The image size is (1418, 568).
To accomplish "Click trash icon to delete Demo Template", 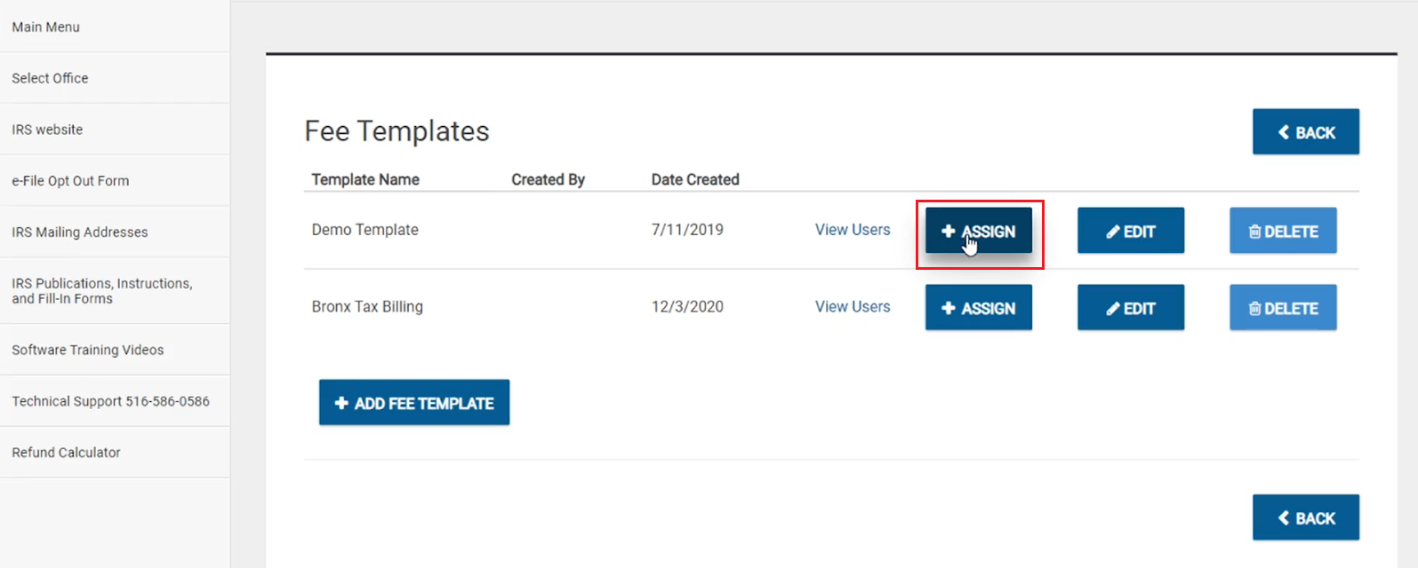I will coord(1254,232).
